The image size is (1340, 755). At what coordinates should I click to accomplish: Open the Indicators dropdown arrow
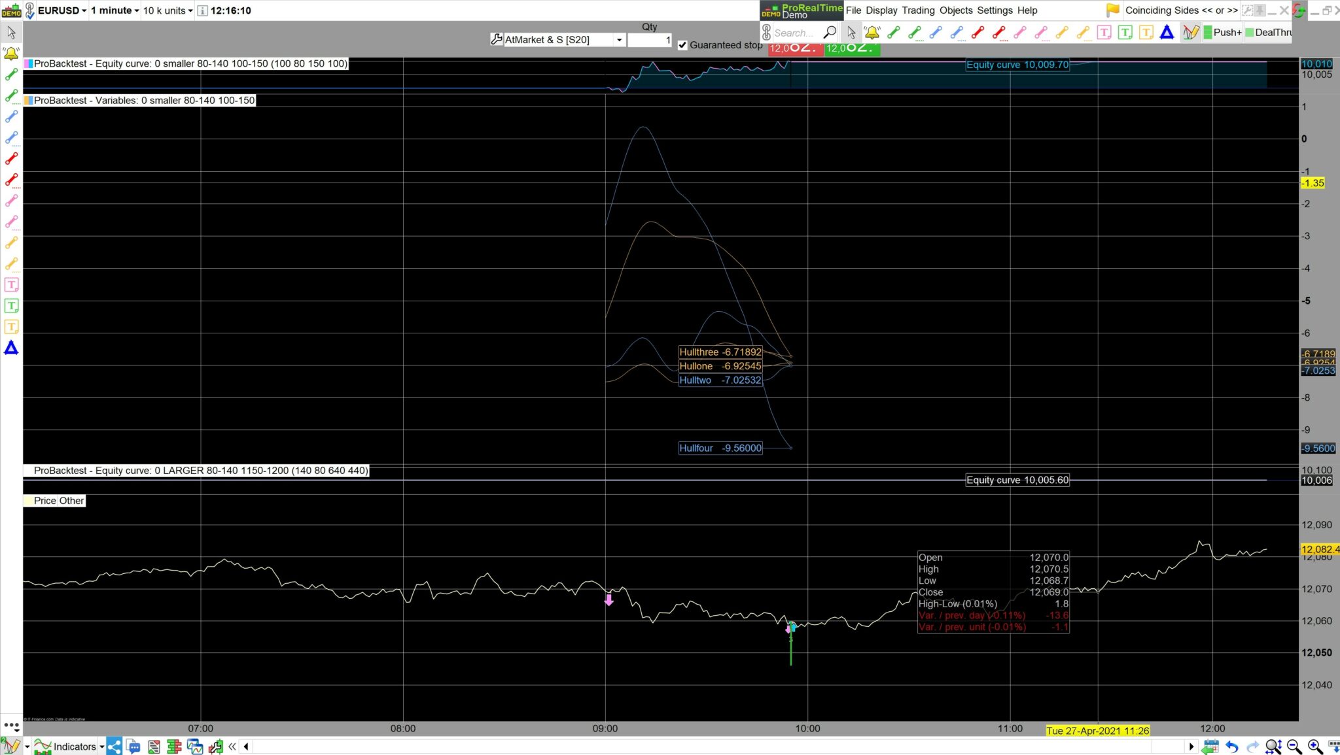point(102,747)
